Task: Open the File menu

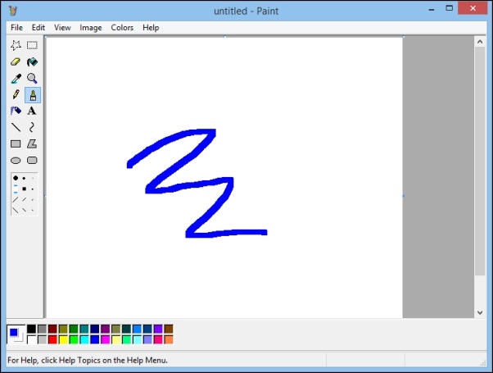Action: tap(16, 28)
